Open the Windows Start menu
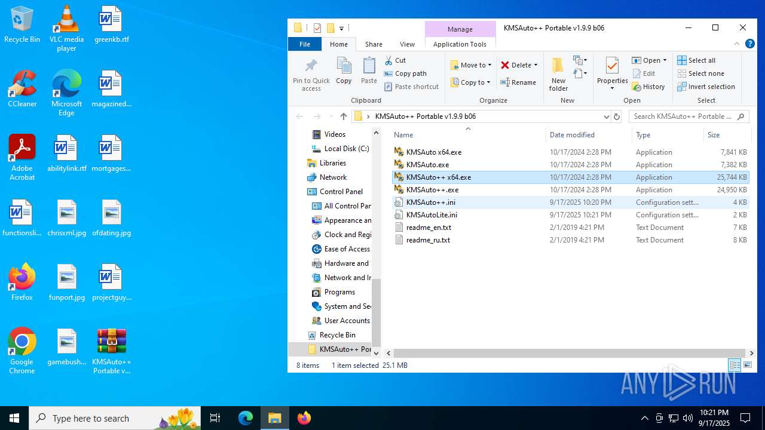 tap(14, 418)
